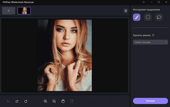Select the brush selection tool
This screenshot has height=107, width=170.
pos(137,17)
